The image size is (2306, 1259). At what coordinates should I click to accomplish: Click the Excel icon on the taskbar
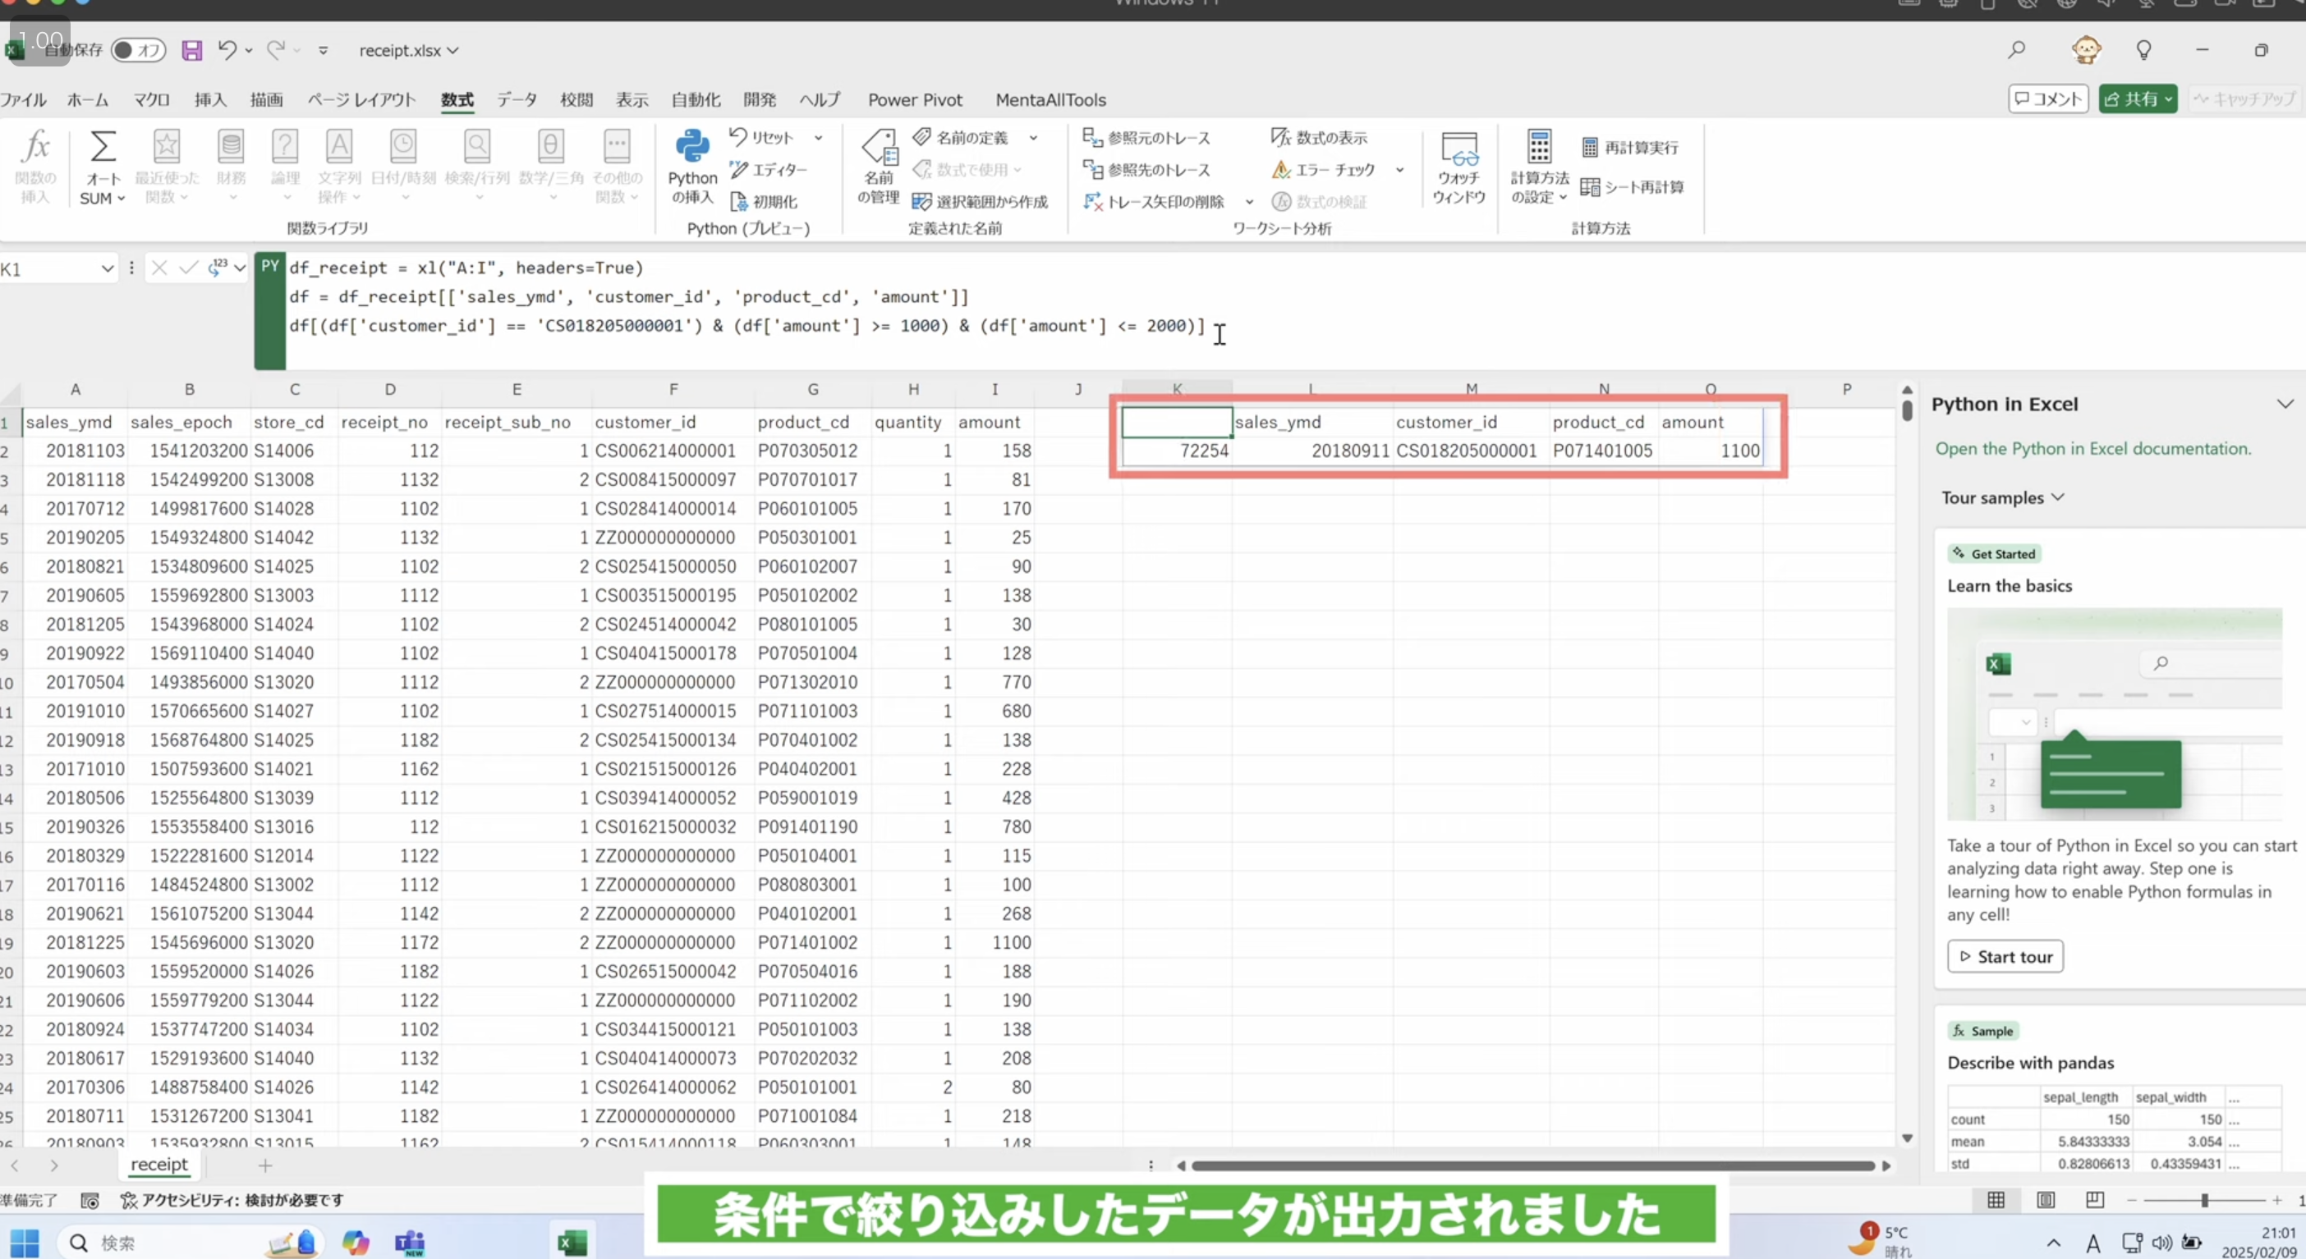572,1242
